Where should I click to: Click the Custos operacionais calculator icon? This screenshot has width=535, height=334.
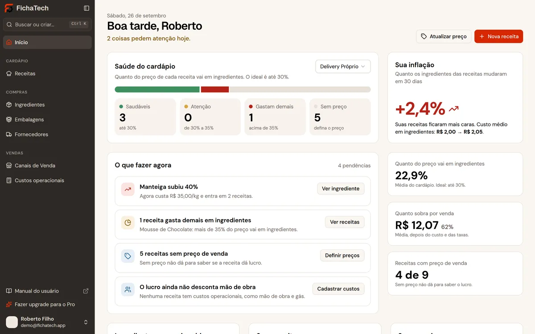pyautogui.click(x=9, y=180)
